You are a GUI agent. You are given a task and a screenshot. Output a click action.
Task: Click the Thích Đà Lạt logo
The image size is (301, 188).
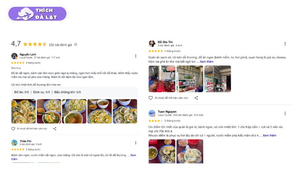click(x=37, y=14)
